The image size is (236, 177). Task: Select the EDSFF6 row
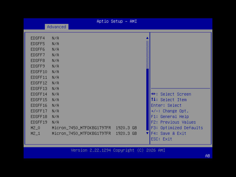45,49
